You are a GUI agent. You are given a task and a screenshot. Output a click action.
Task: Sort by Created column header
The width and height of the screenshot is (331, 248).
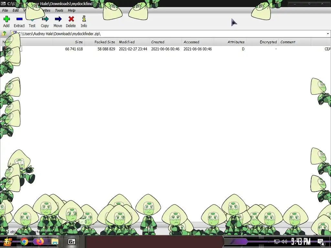pos(165,42)
